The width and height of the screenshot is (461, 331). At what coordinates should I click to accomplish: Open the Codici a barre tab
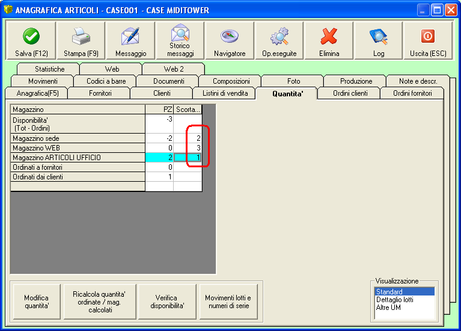(x=105, y=81)
